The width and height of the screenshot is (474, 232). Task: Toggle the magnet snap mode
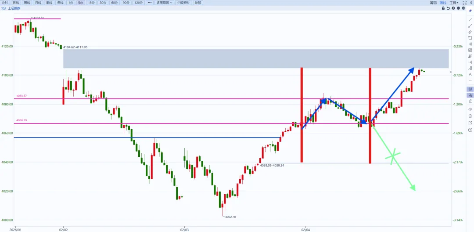(470, 89)
